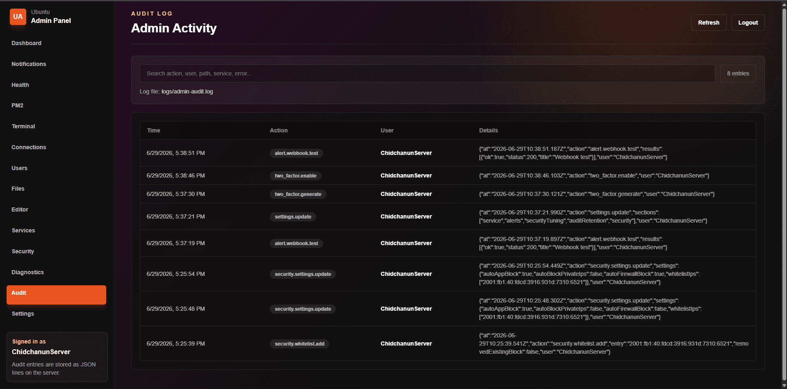Screen dimensions: 787x389
Task: Click the two_factor.generate action tag
Action: tap(298, 194)
